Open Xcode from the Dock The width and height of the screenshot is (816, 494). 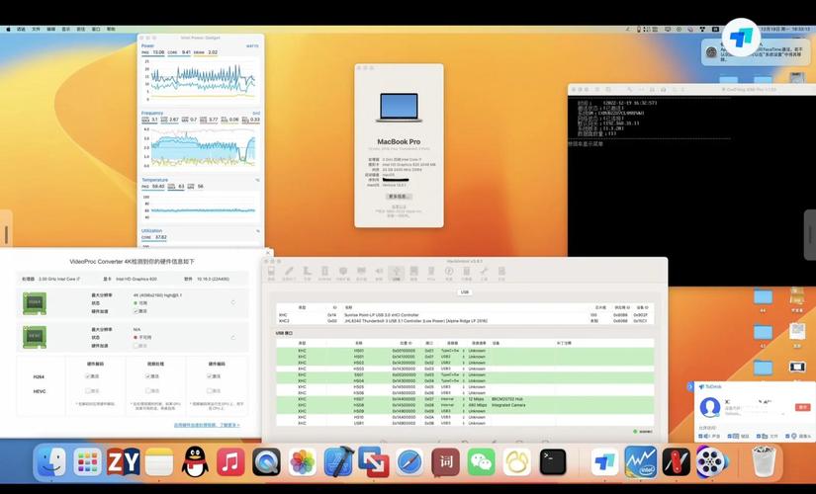(338, 461)
